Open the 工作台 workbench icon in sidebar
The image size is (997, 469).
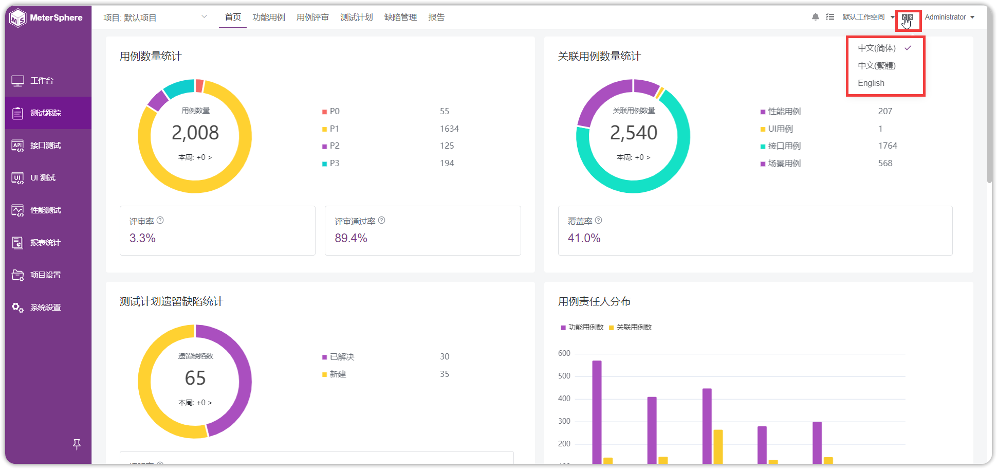point(18,81)
